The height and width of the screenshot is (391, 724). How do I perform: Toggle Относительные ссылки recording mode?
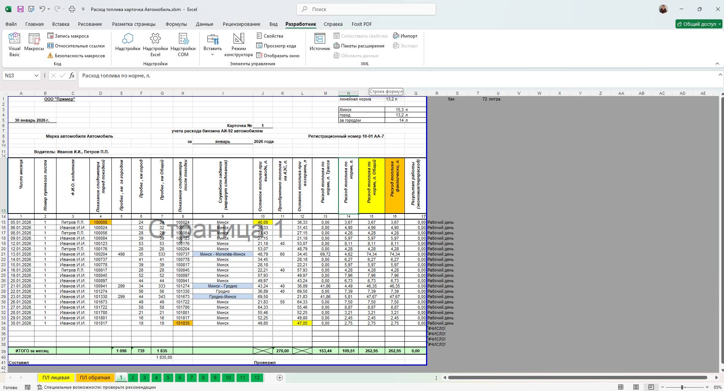[76, 46]
